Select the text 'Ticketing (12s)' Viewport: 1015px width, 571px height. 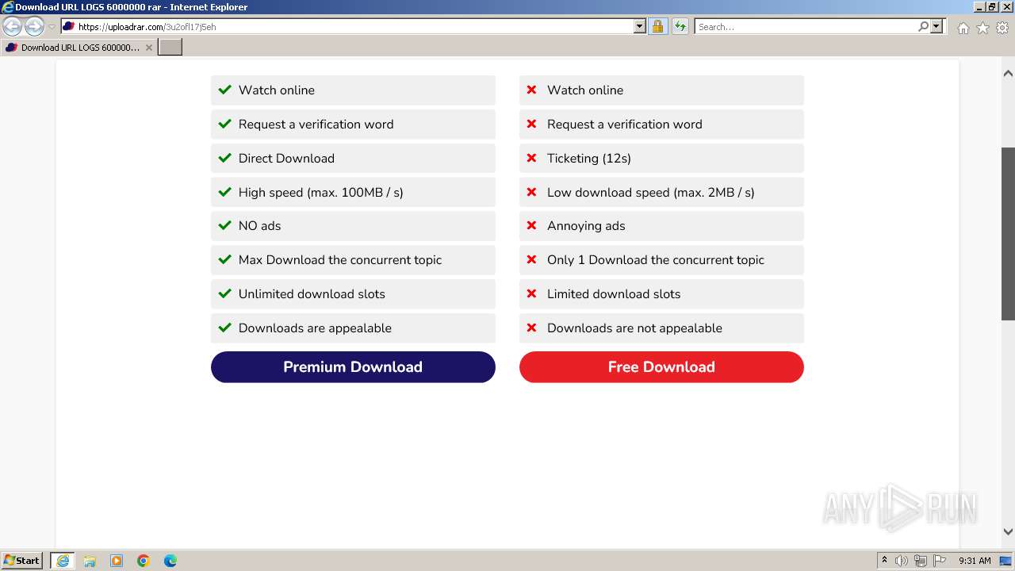[589, 158]
